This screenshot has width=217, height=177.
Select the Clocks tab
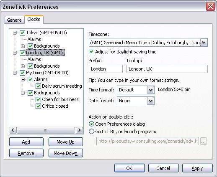coord(34,19)
